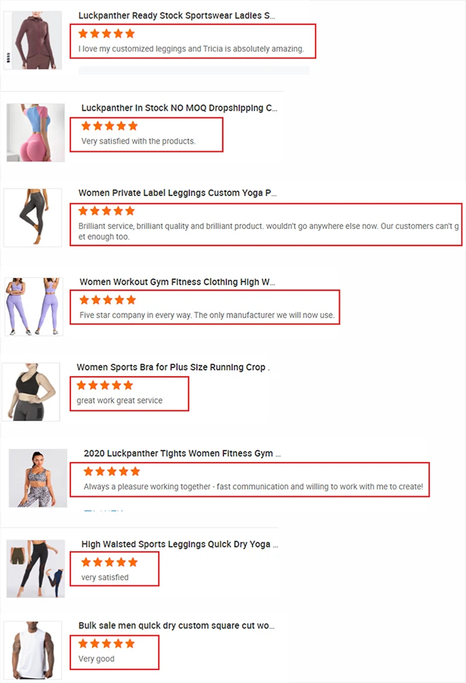Click the Luckpanther In Stock NO MOQ title
This screenshot has height=683, width=466.
[x=179, y=108]
